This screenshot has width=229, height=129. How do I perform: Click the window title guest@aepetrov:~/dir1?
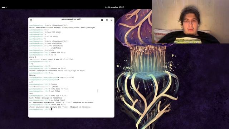pos(71,19)
